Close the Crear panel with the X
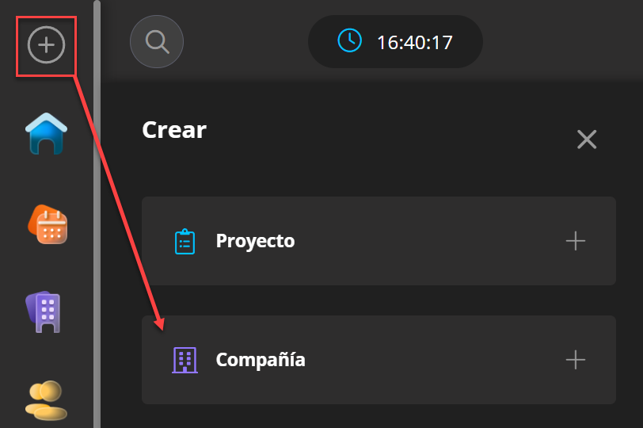Viewport: 643px width, 428px height. tap(587, 139)
